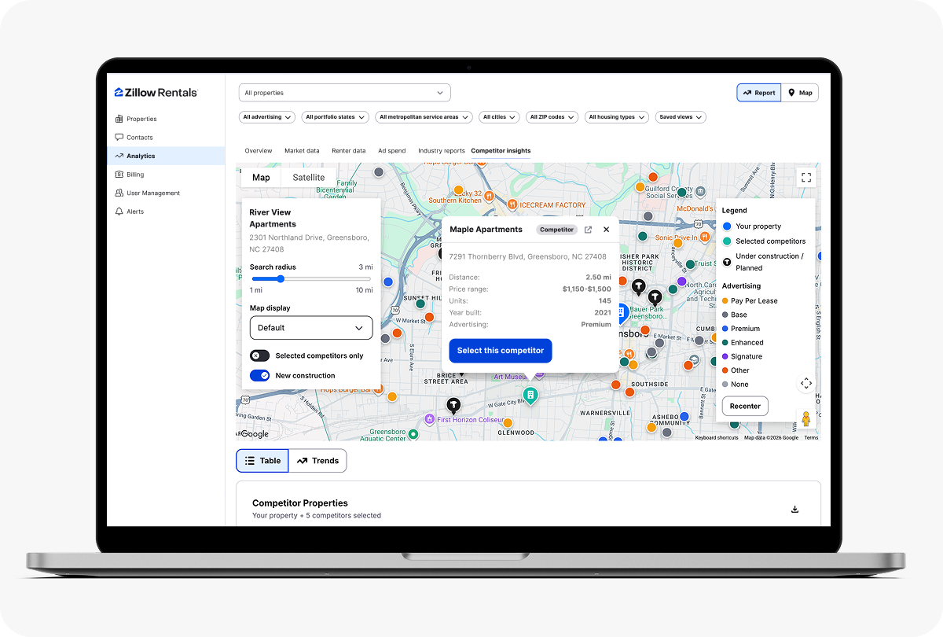Image resolution: width=943 pixels, height=637 pixels.
Task: Open All metropolitan service areas filter
Action: [x=424, y=117]
